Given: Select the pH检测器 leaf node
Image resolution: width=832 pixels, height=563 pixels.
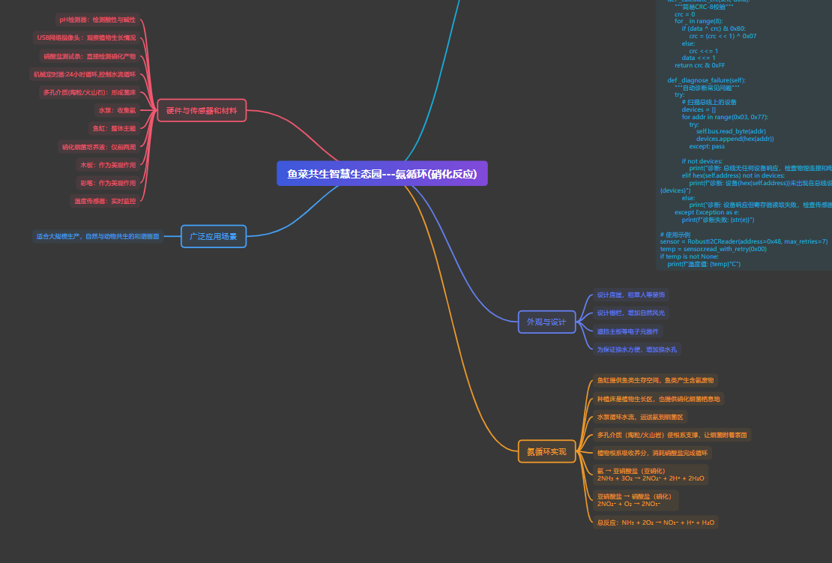Looking at the screenshot, I should coord(97,19).
